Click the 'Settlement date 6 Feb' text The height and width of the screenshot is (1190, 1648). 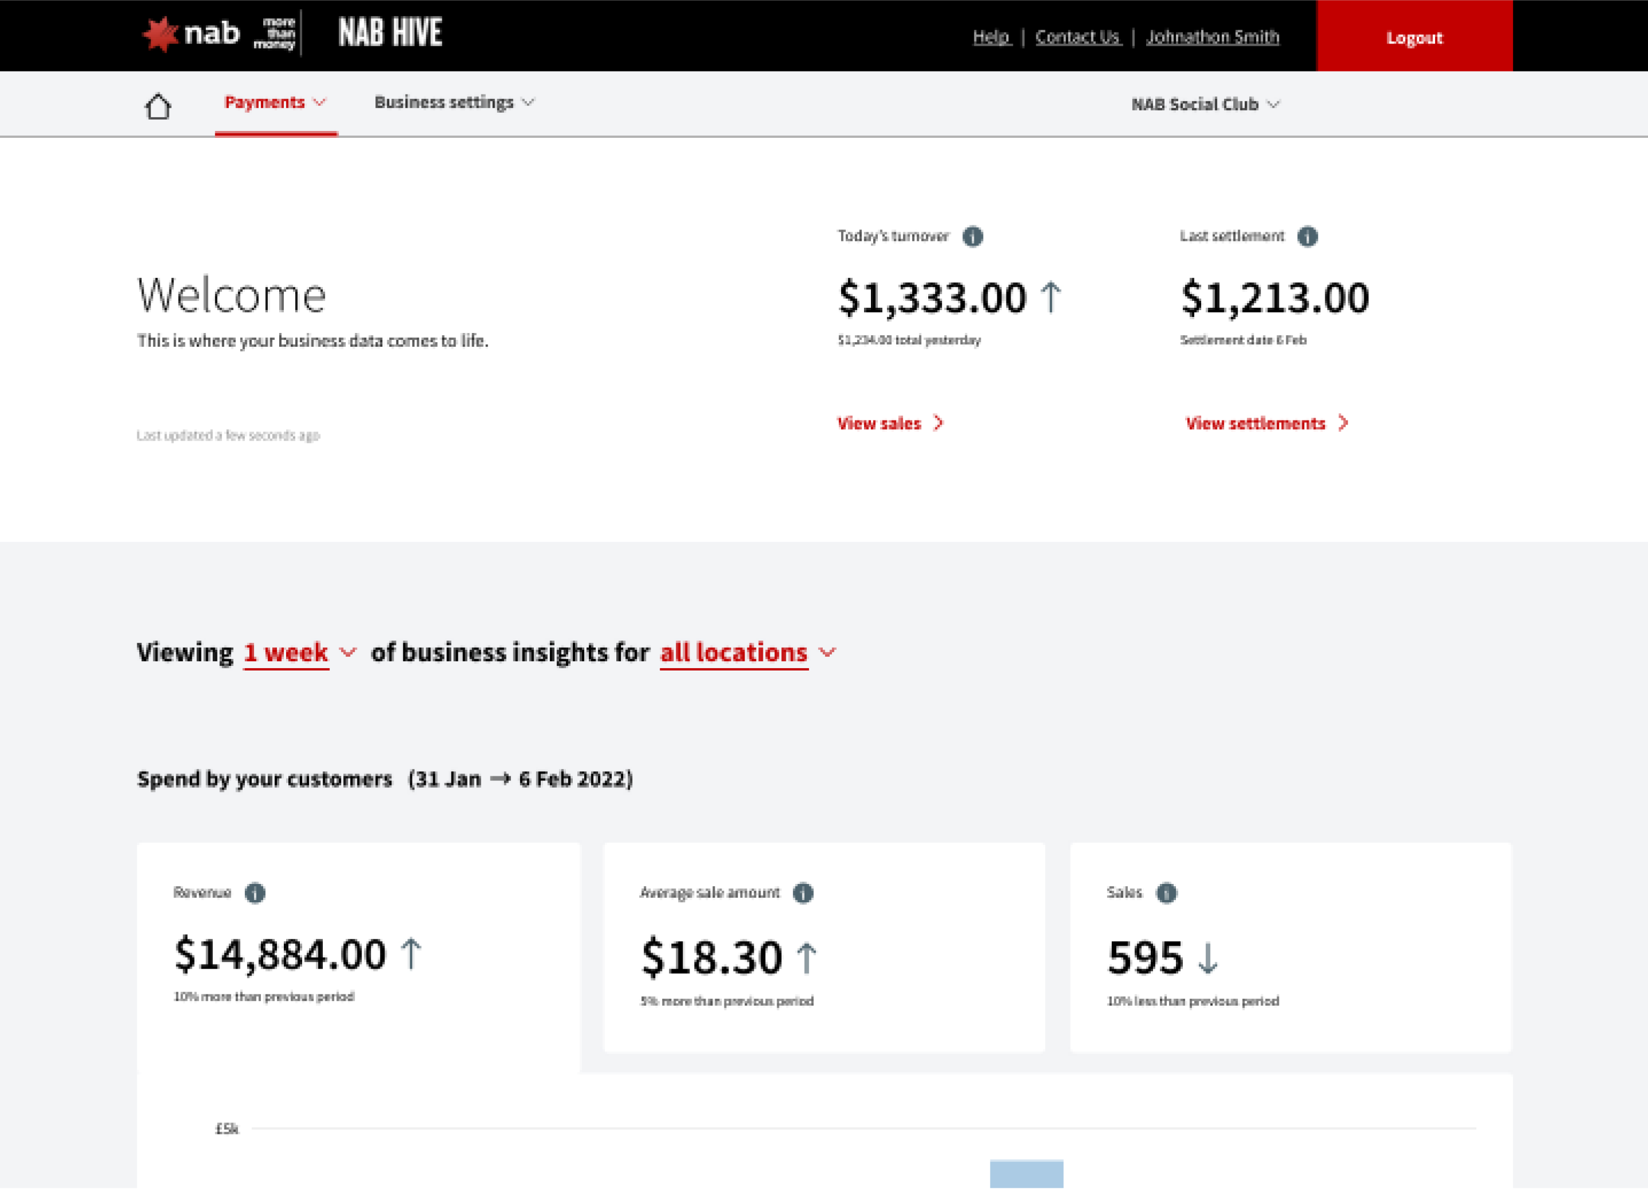1243,339
